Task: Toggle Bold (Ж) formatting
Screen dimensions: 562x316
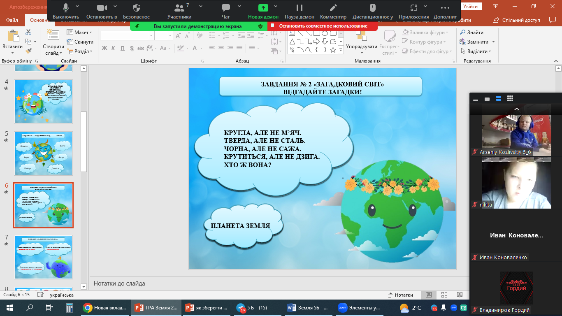Action: (x=105, y=48)
